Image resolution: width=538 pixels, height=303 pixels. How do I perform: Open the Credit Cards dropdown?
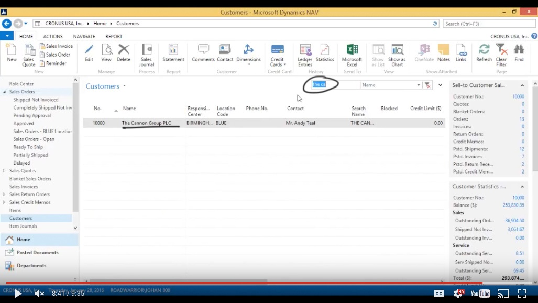[277, 55]
